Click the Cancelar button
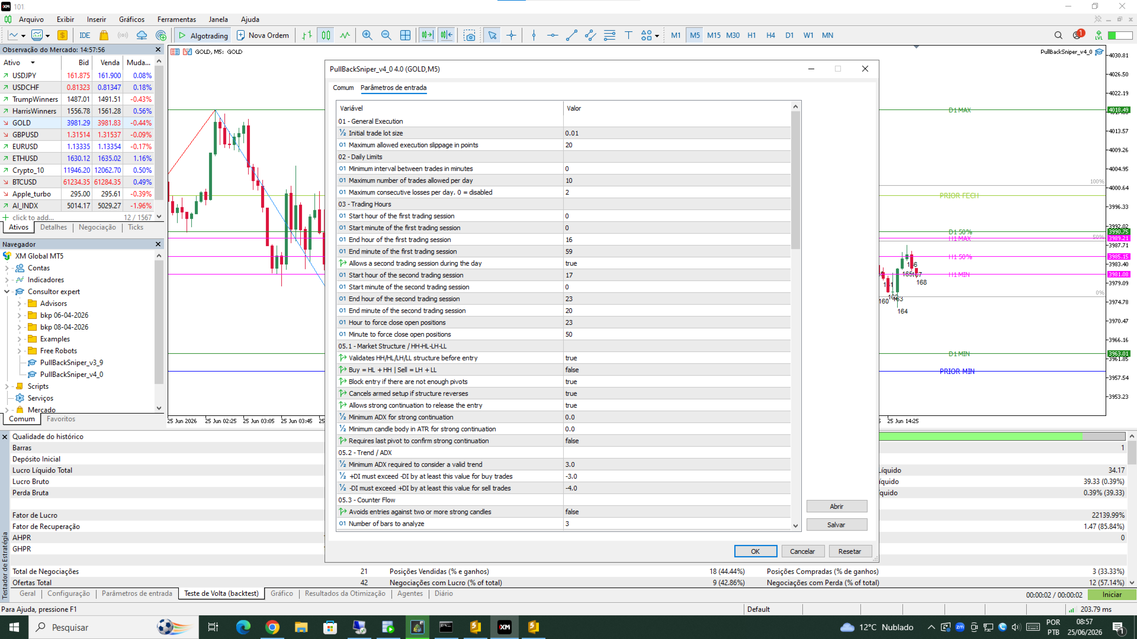This screenshot has height=639, width=1137. 802,551
